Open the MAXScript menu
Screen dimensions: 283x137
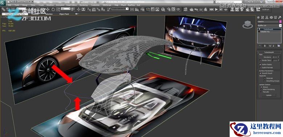click(x=107, y=5)
